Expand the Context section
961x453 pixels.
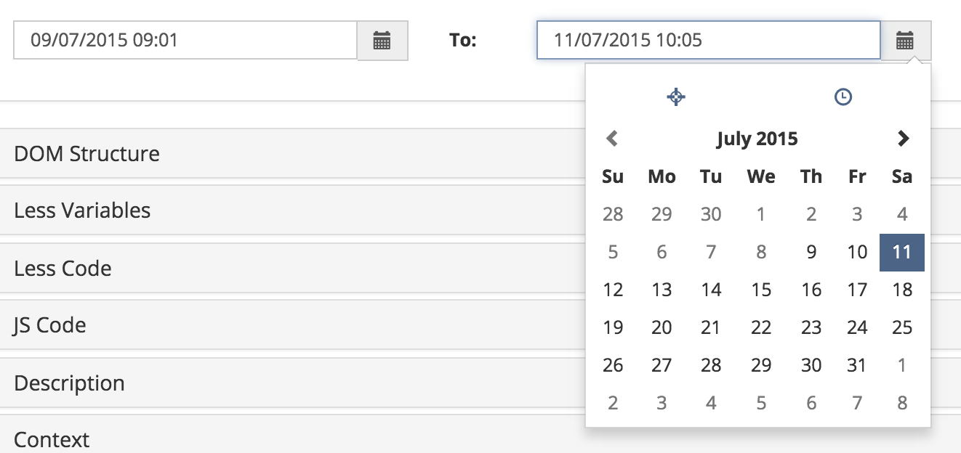pyautogui.click(x=52, y=439)
